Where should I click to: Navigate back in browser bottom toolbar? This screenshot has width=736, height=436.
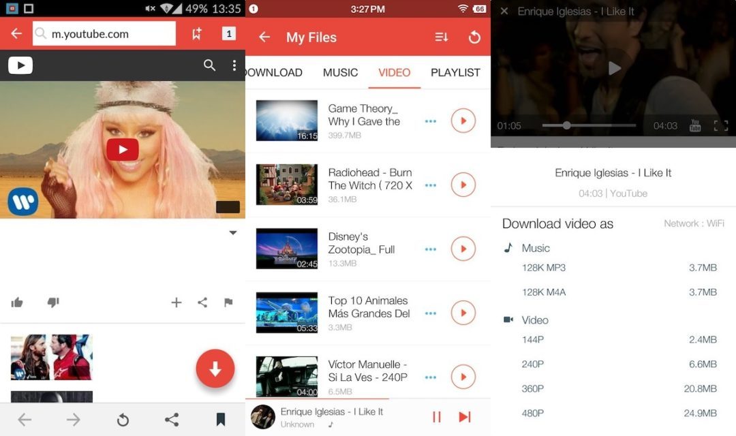[25, 420]
